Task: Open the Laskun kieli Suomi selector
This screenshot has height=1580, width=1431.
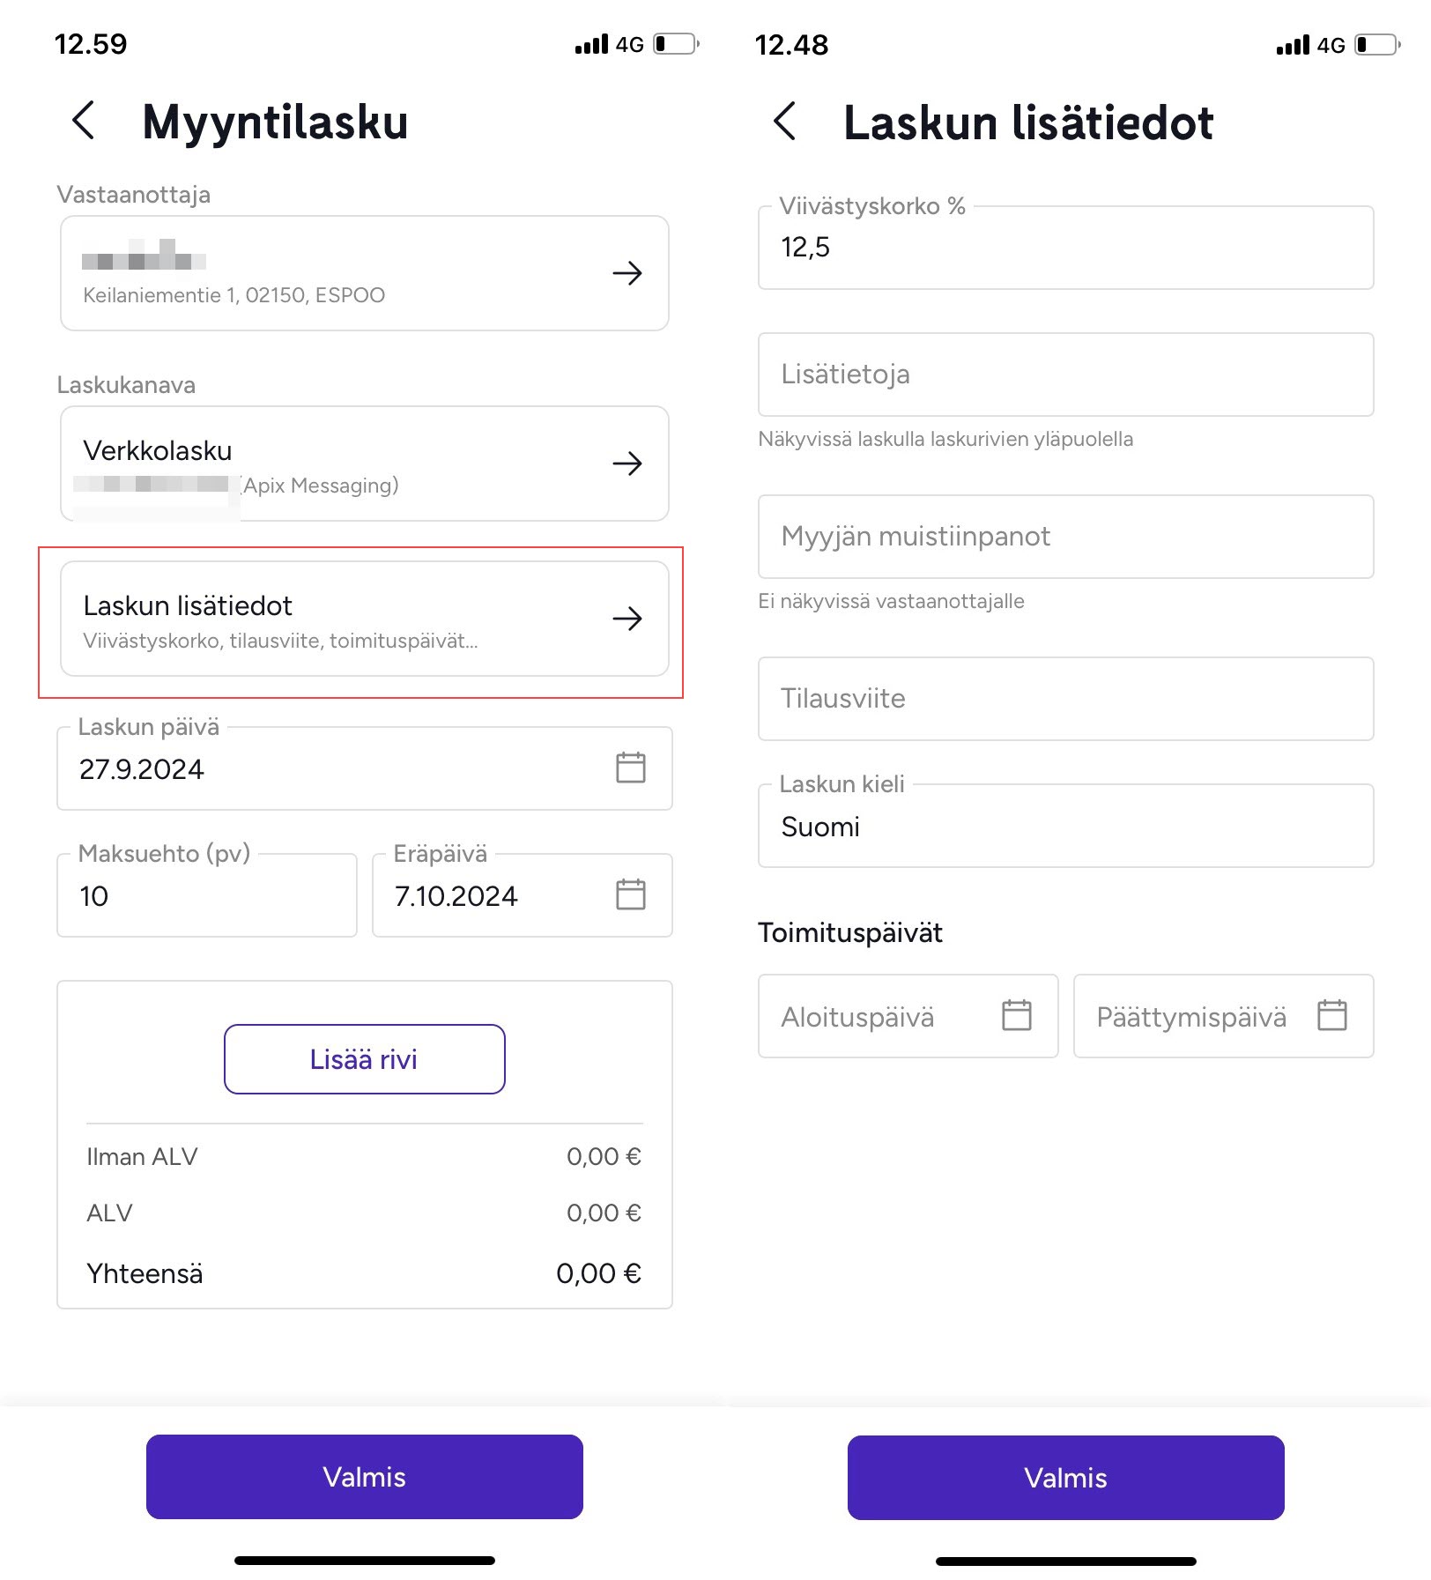Action: 1064,827
